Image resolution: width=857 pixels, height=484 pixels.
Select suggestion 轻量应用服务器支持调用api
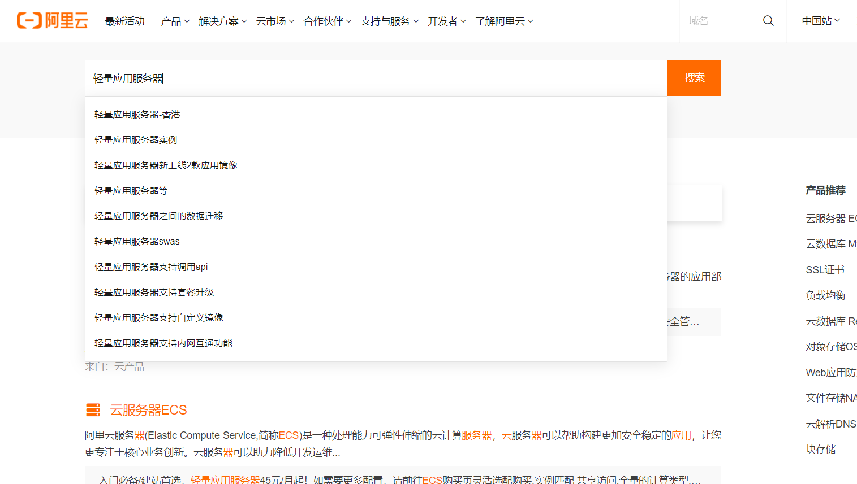click(376, 267)
